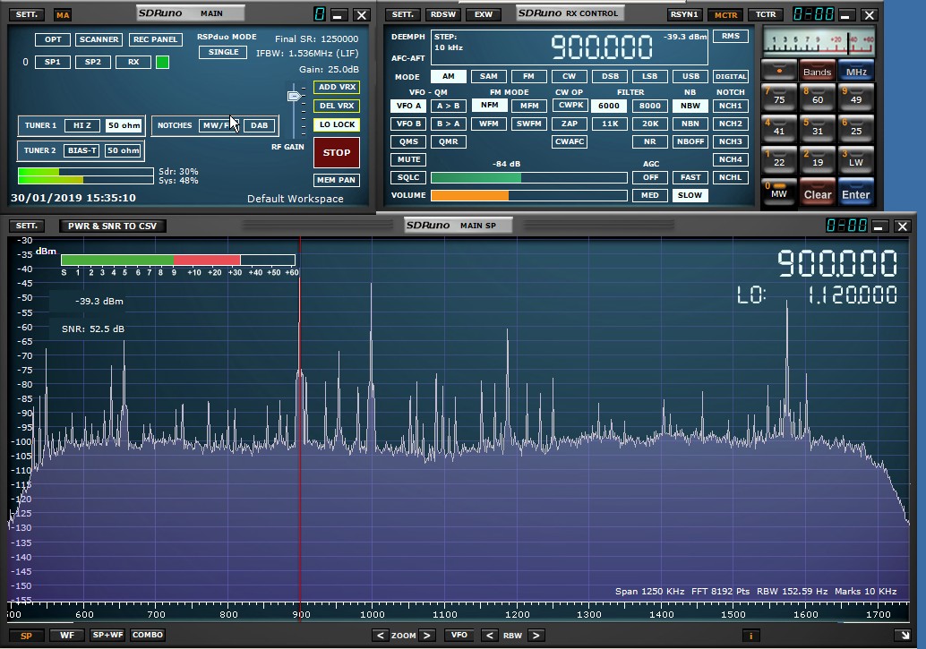926x649 pixels.
Task: Switch to COMBO view
Action: pos(148,636)
